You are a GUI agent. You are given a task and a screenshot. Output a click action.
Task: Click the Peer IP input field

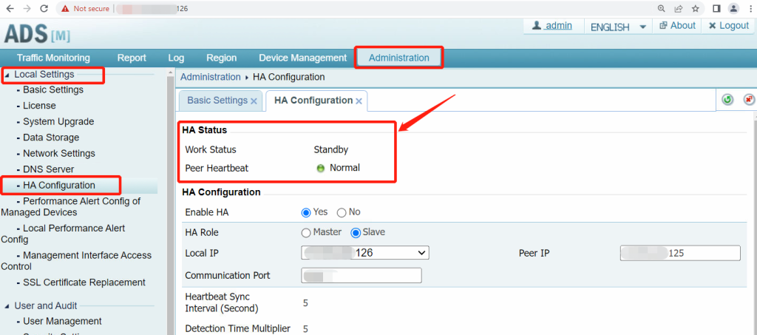click(680, 253)
